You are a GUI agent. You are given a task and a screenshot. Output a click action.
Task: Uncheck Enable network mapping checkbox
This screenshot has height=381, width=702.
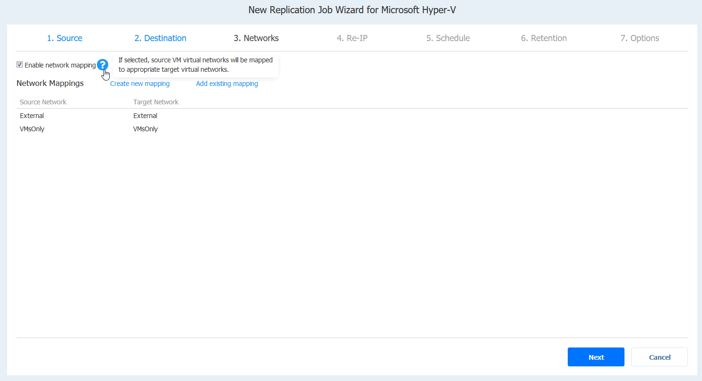point(19,65)
